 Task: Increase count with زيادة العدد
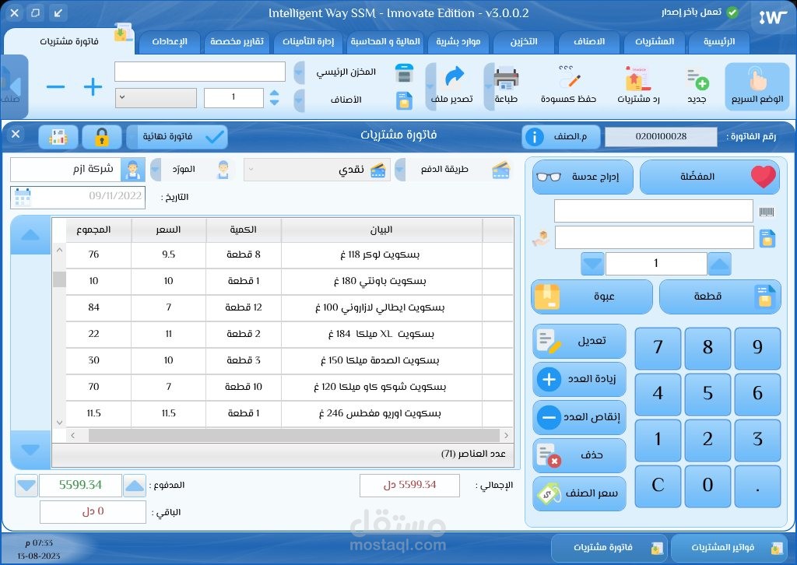[x=579, y=379]
